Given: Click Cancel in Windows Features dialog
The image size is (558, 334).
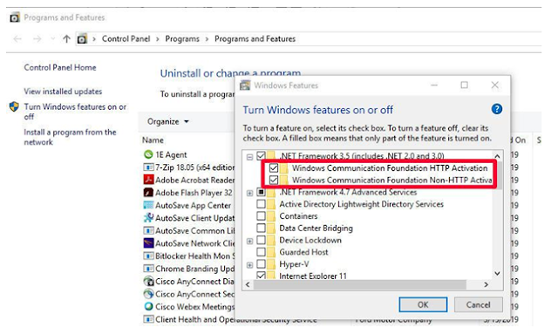Looking at the screenshot, I should click(479, 305).
